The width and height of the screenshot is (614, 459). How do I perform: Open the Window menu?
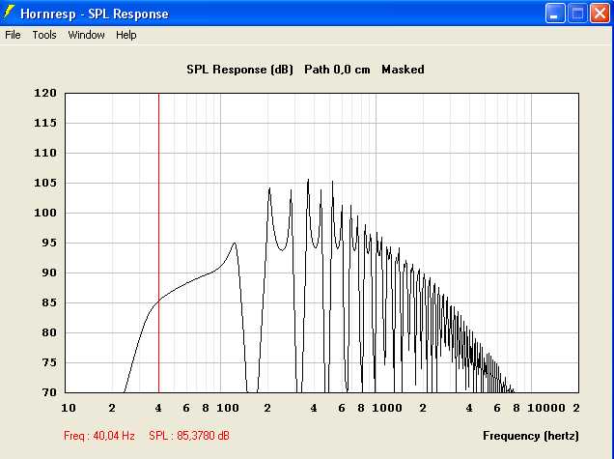coord(86,35)
